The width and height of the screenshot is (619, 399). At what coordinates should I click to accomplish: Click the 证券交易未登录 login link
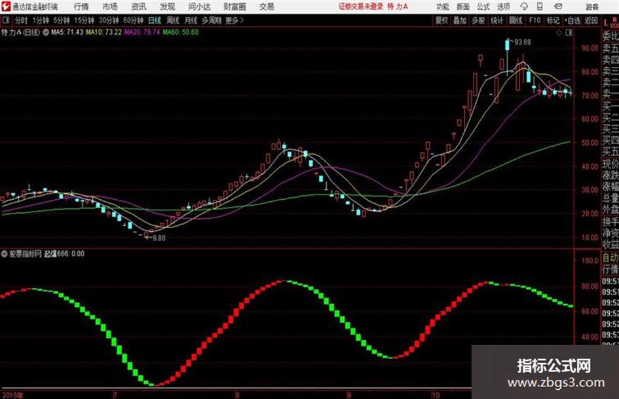(x=361, y=7)
